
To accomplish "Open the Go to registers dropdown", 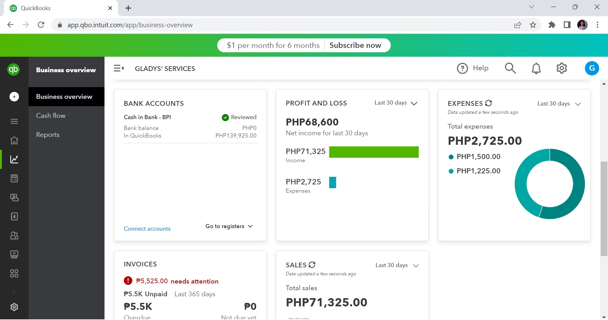I will (229, 226).
